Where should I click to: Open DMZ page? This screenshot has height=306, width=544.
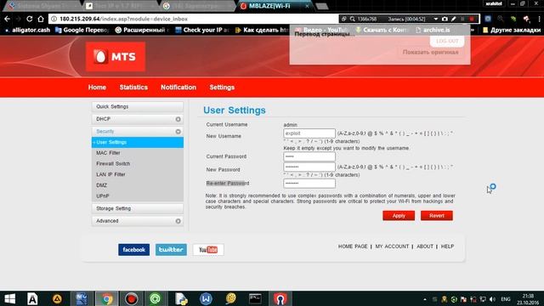102,185
